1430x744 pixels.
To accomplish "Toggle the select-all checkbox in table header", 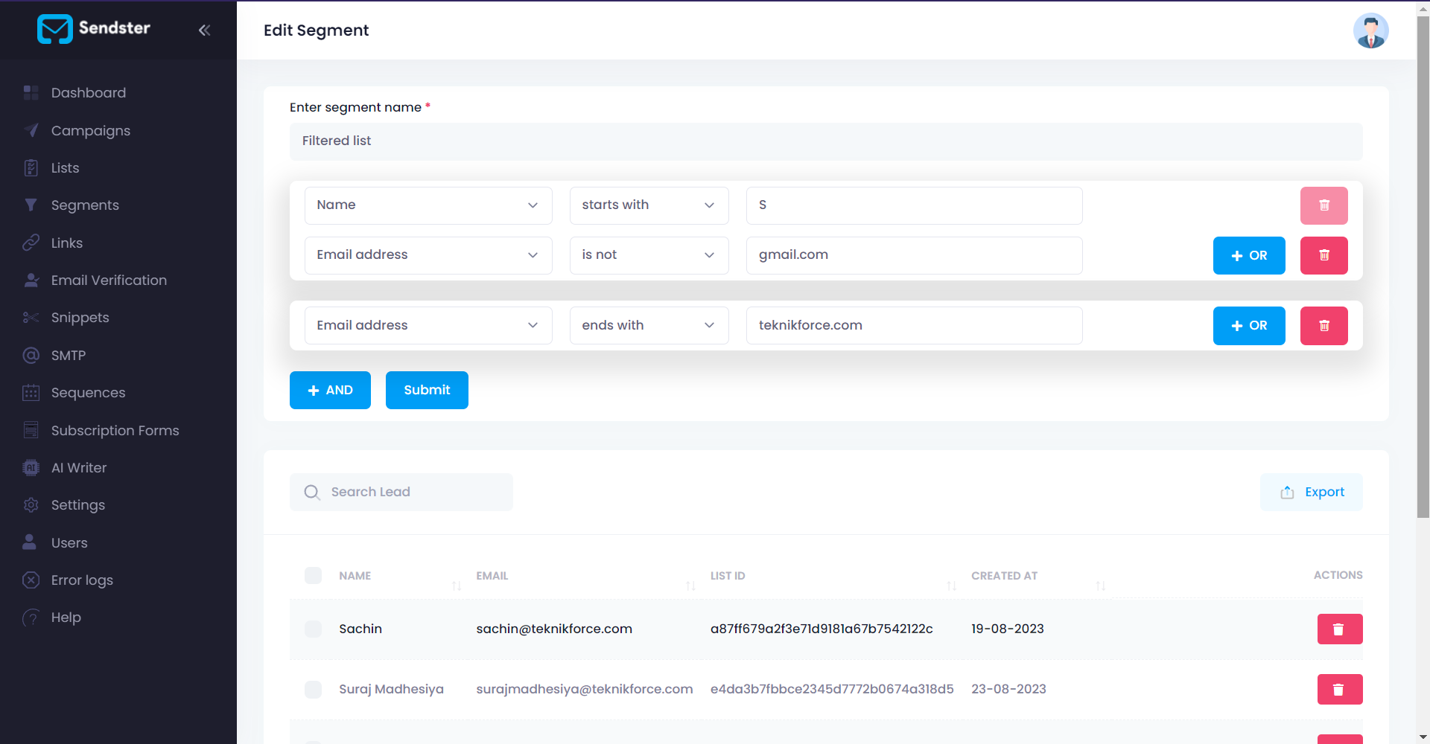I will pyautogui.click(x=314, y=575).
